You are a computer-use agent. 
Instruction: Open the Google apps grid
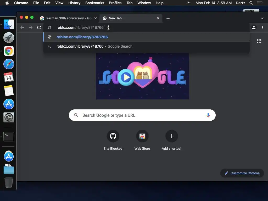point(259,41)
